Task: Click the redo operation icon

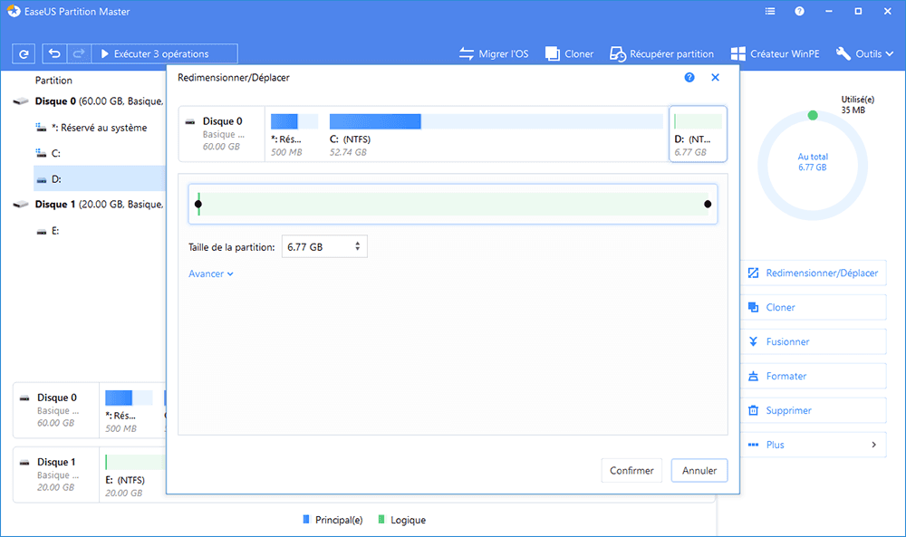Action: (x=80, y=53)
